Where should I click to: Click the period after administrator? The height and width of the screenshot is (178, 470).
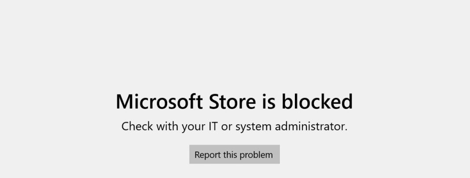[x=346, y=130]
